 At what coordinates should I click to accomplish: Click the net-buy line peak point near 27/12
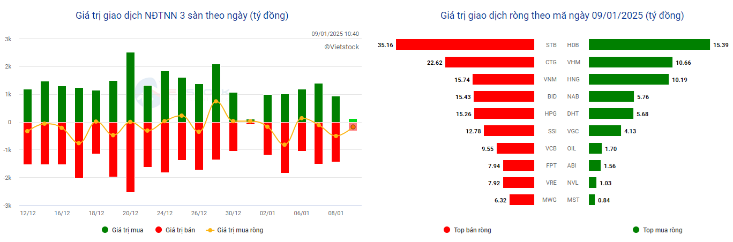point(216,101)
